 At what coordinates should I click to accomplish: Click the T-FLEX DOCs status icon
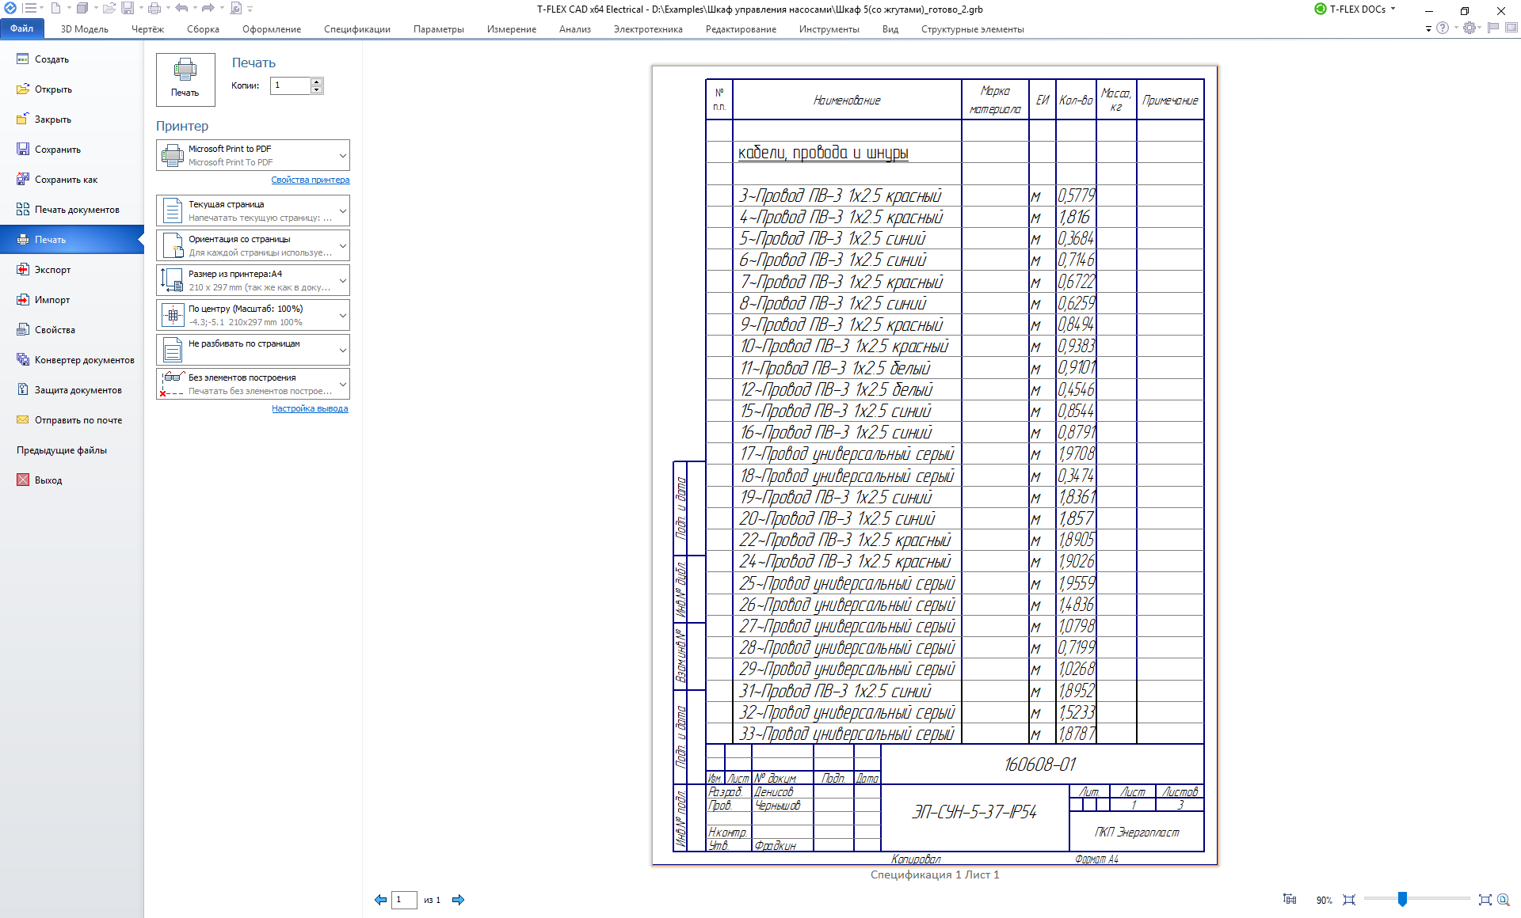[x=1321, y=9]
